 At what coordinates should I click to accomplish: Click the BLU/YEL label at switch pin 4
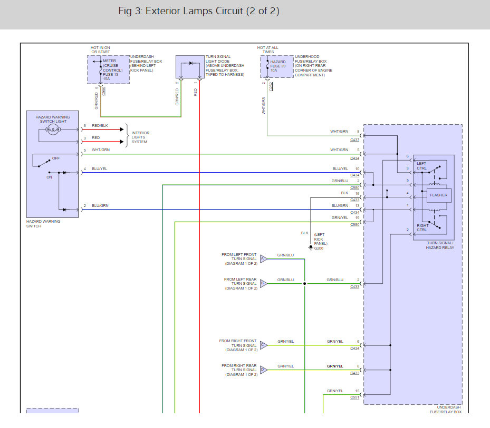(99, 169)
